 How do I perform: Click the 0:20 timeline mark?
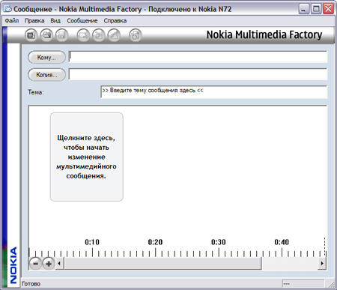(155, 242)
